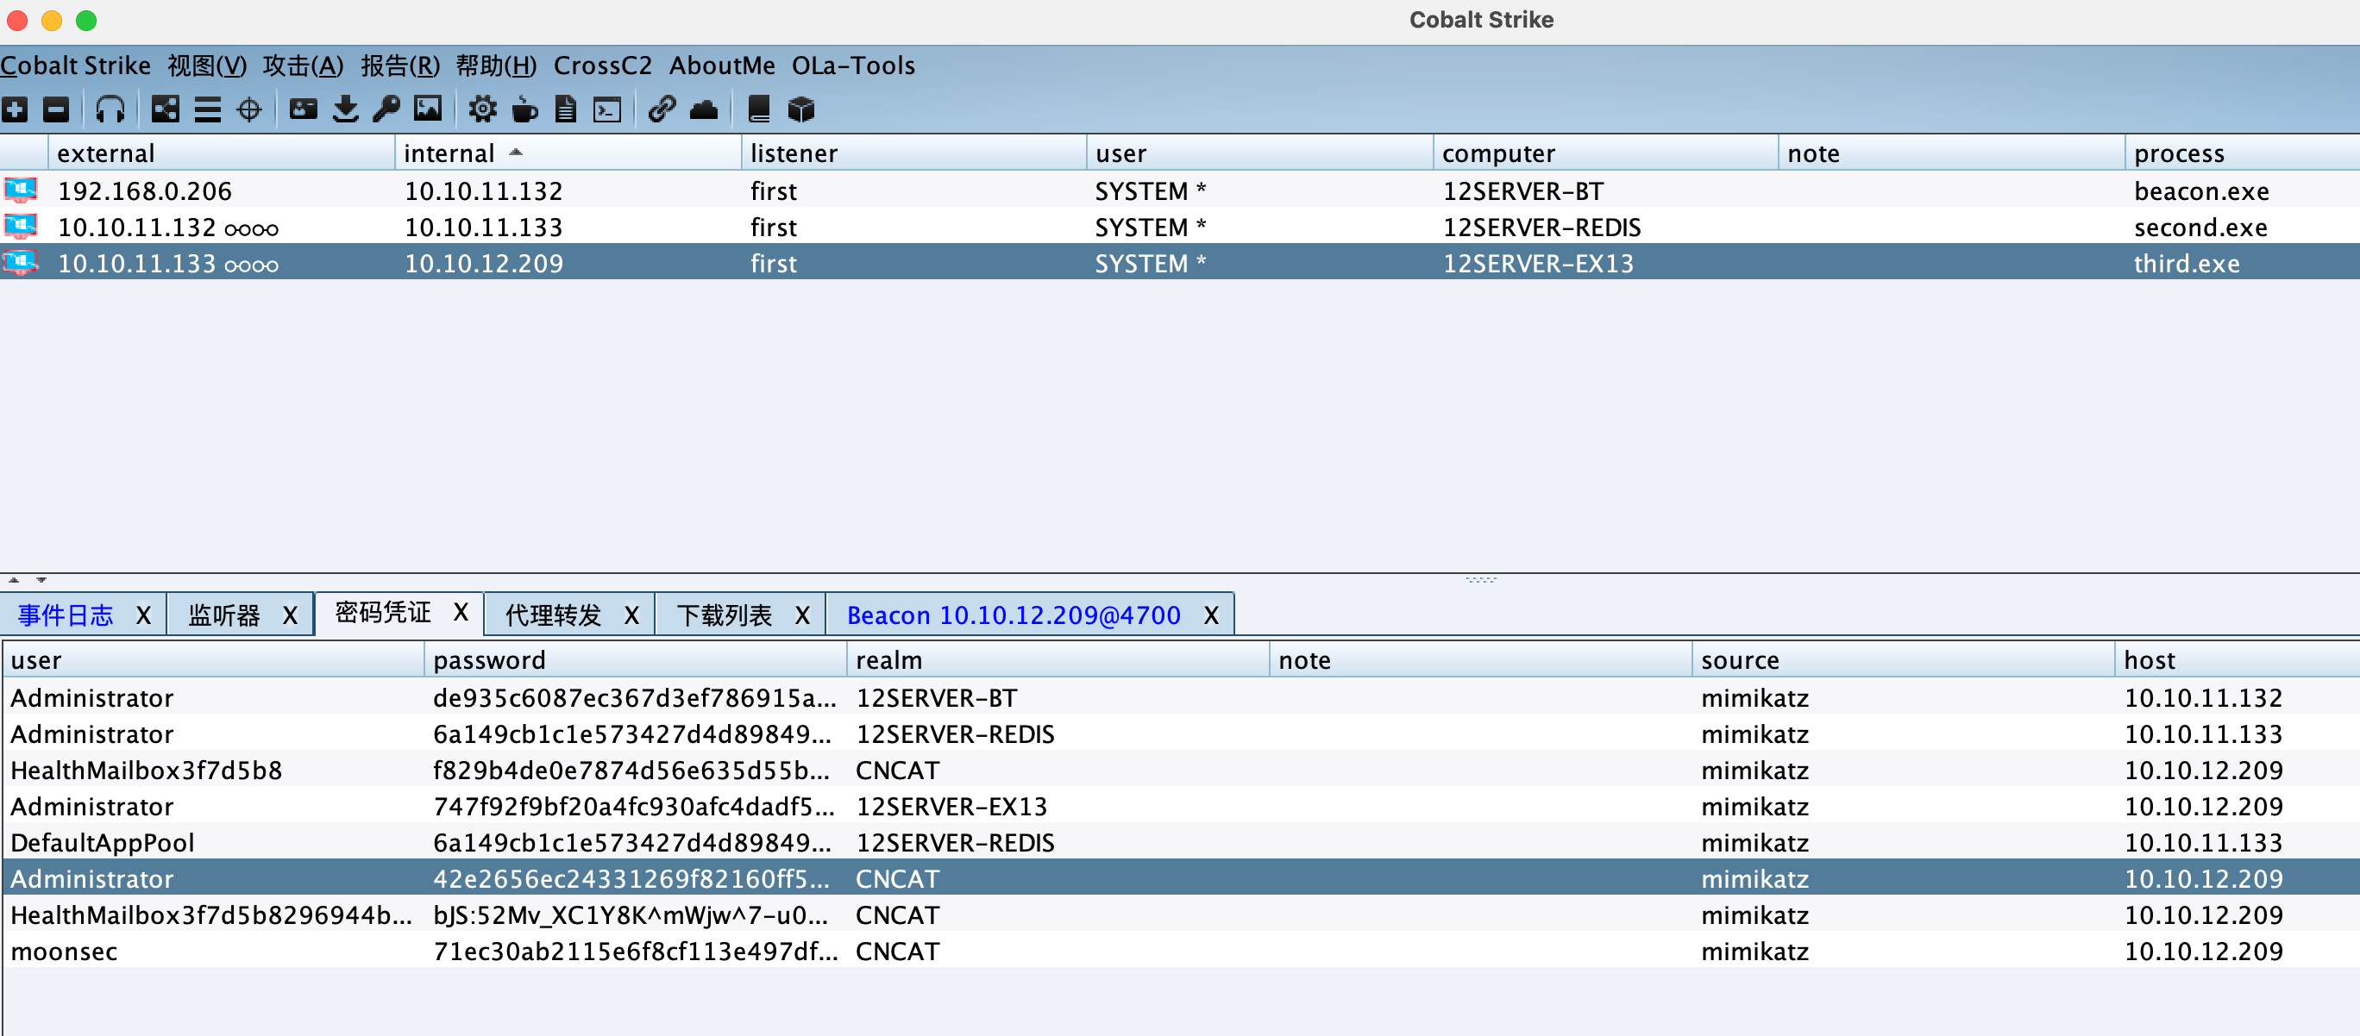Screen dimensions: 2360x1036
Task: Open scripted web delivery terminal icon
Action: point(607,109)
